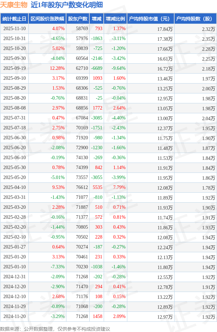Click the 天康生物 stock name title

coord(14,5)
